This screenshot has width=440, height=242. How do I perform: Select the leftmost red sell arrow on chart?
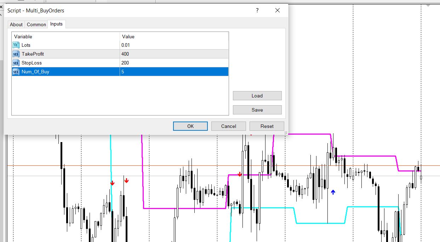point(113,183)
